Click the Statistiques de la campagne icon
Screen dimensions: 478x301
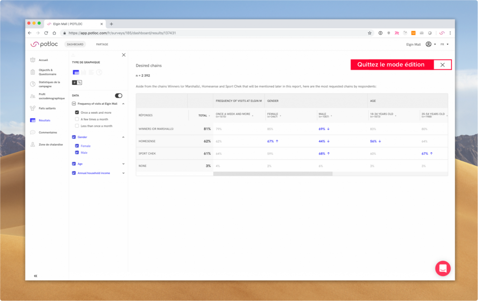(x=33, y=84)
